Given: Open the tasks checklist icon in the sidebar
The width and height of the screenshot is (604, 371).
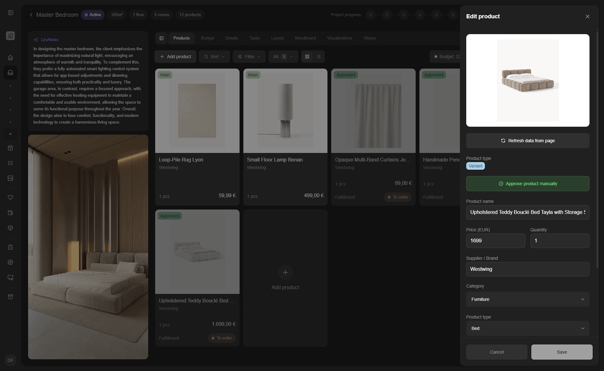Looking at the screenshot, I should 10,163.
